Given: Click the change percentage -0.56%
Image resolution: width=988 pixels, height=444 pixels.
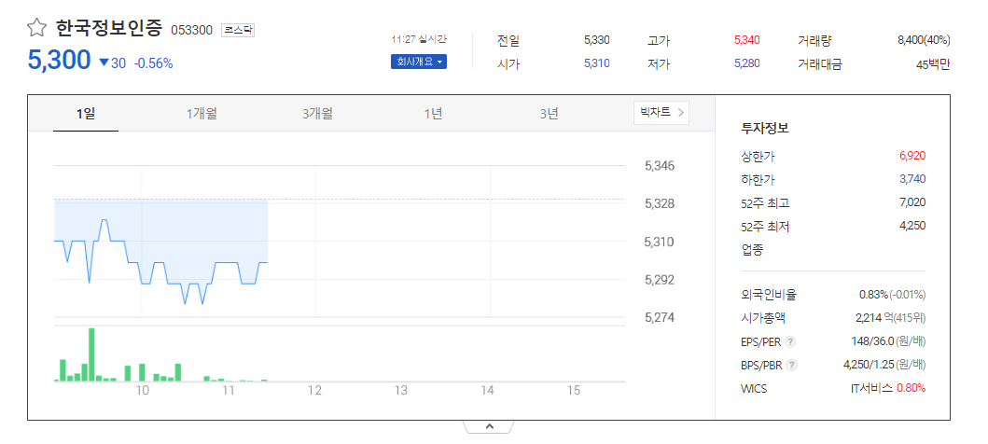Looking at the screenshot, I should pos(153,63).
